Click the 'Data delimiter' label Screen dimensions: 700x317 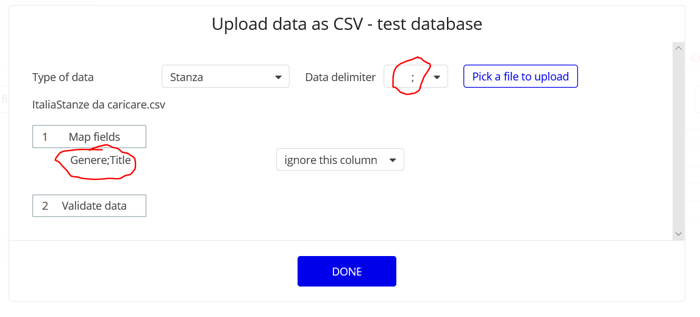(x=340, y=77)
